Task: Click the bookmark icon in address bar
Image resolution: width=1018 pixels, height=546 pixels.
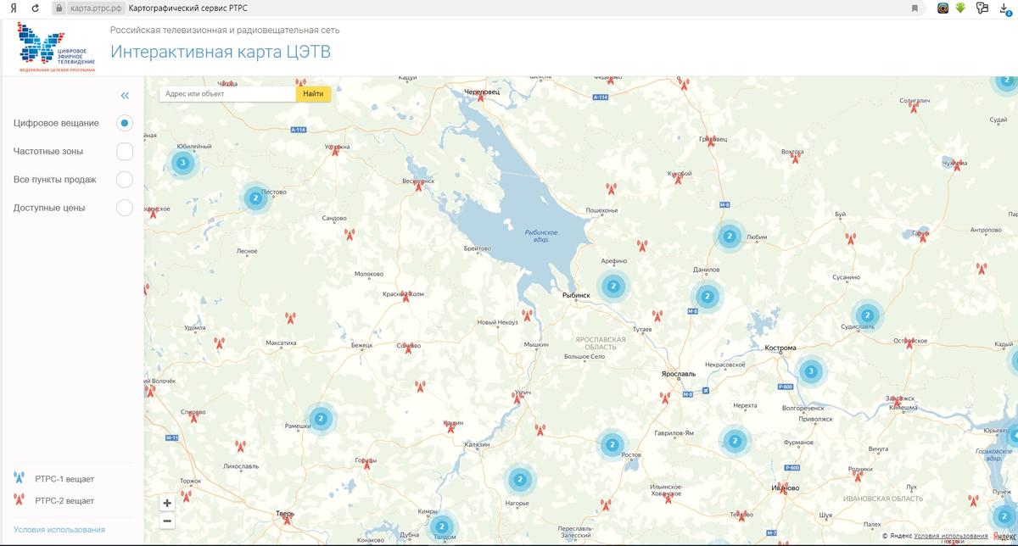Action: pos(915,8)
